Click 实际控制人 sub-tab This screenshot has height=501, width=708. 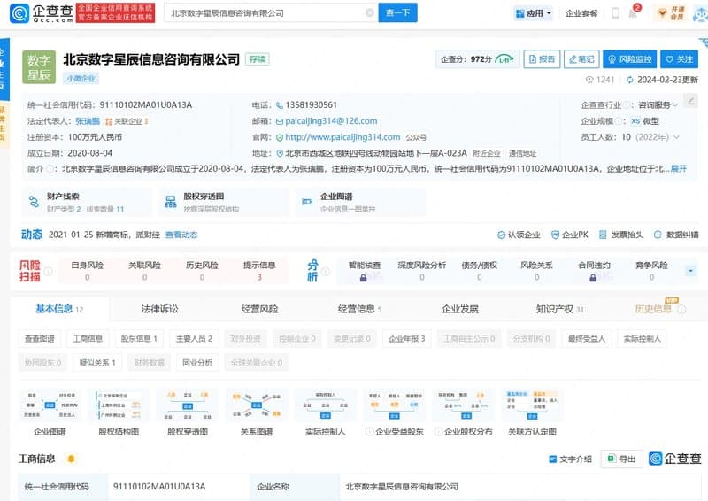click(x=643, y=338)
